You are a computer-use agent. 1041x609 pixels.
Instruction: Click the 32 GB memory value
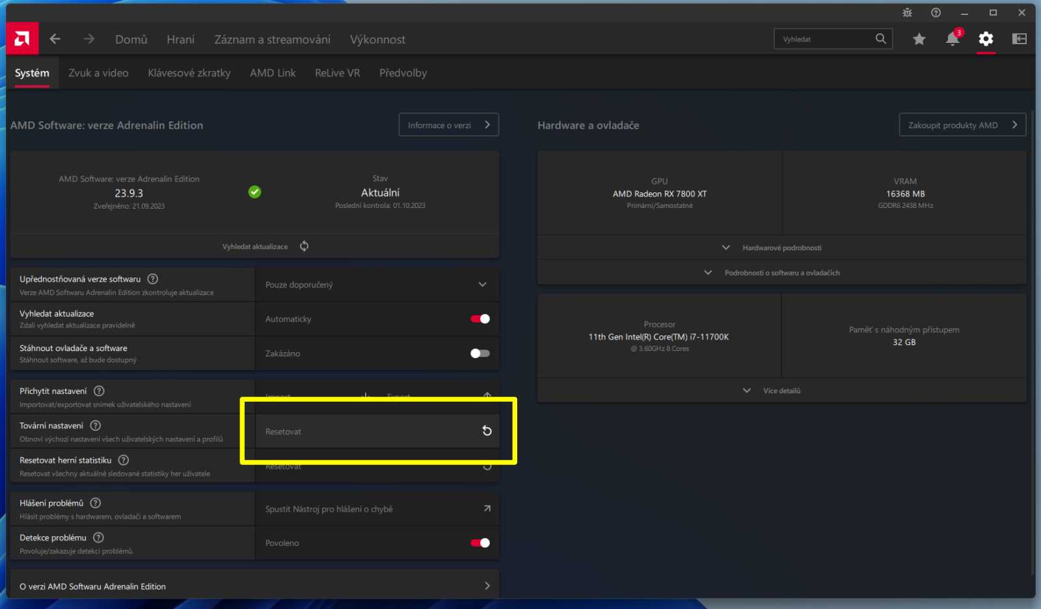click(x=904, y=342)
